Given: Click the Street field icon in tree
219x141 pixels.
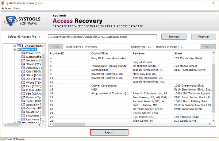Looking at the screenshot, I should (x=23, y=64).
